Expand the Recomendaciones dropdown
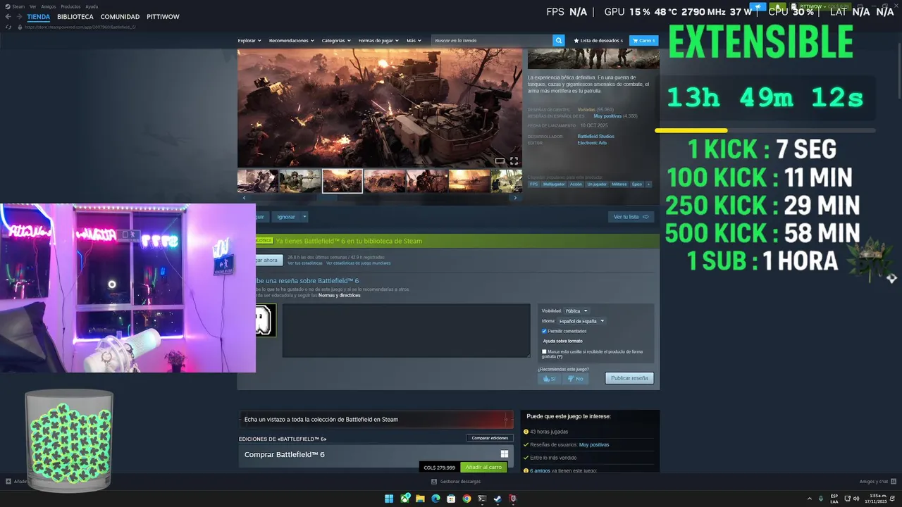Image resolution: width=902 pixels, height=507 pixels. (x=292, y=41)
